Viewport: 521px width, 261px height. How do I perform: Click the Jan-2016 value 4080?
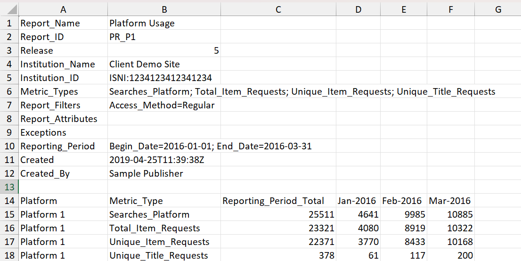point(358,228)
